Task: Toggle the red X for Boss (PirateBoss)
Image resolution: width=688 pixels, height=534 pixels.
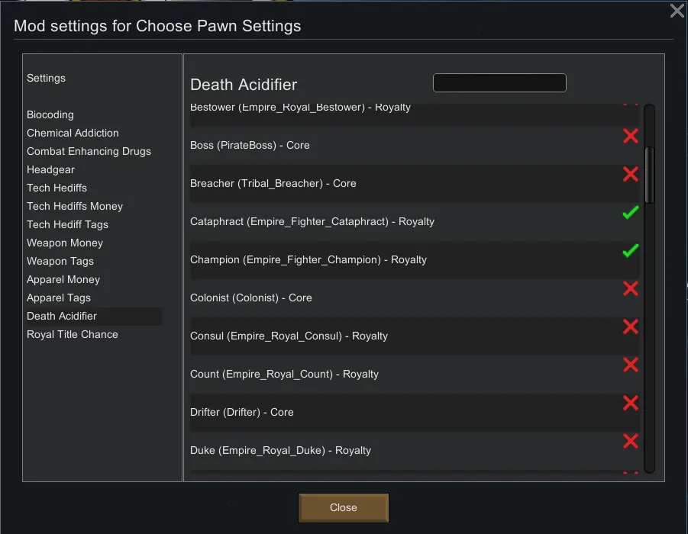Action: pyautogui.click(x=630, y=137)
